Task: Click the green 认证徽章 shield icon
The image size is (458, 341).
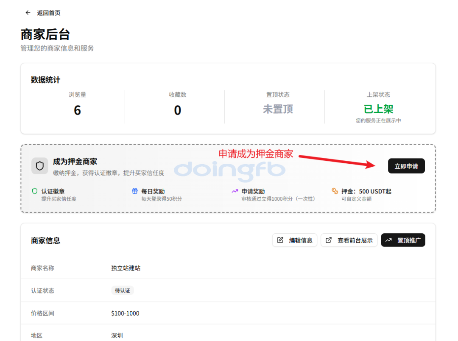Action: pos(35,191)
